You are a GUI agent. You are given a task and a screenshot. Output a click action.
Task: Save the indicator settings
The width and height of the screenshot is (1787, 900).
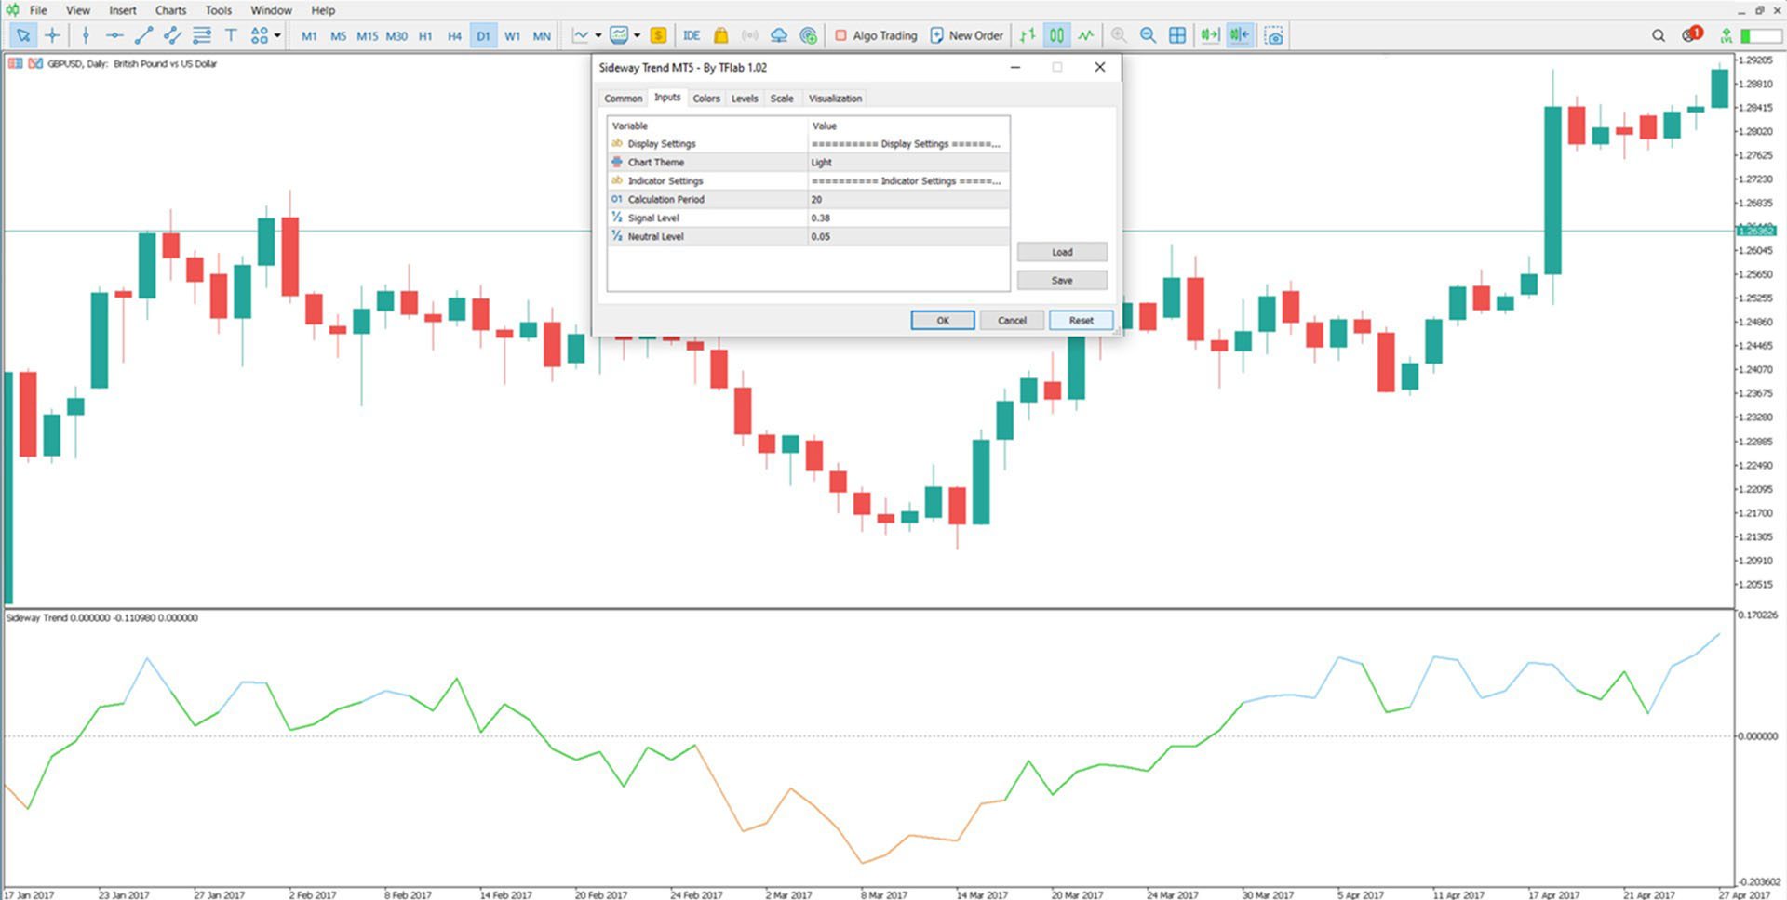1062,280
